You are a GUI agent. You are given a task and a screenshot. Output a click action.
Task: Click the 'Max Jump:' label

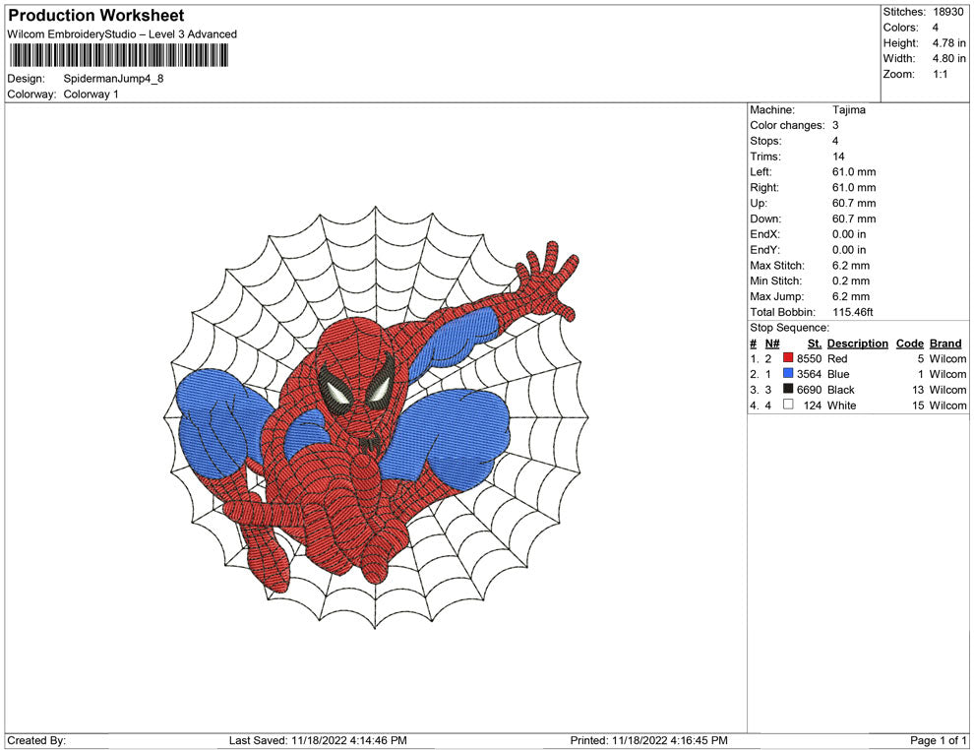(776, 296)
